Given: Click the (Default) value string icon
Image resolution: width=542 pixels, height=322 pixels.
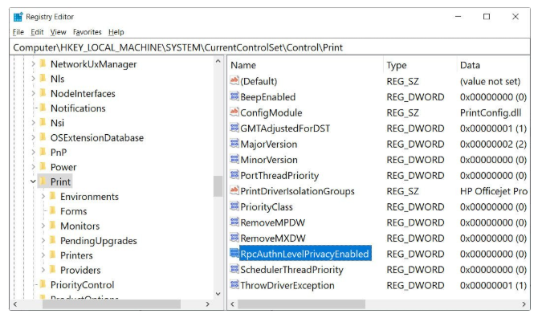Looking at the screenshot, I should click(x=234, y=81).
